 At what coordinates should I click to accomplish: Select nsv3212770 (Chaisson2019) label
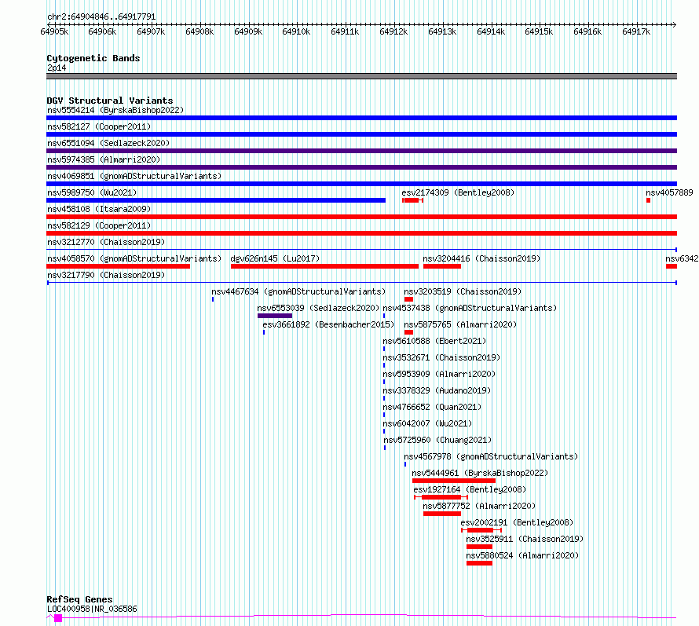pyautogui.click(x=106, y=242)
